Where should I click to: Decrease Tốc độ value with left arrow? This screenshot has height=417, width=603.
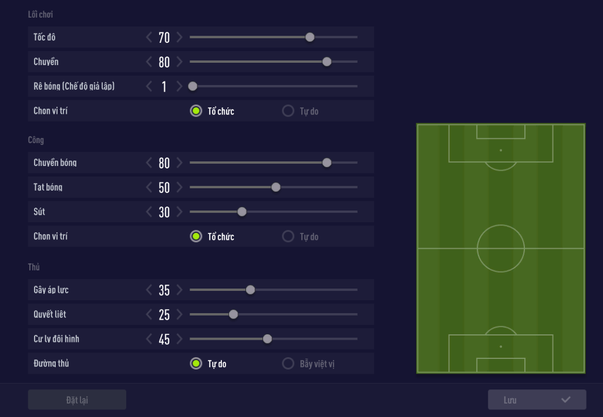(149, 38)
